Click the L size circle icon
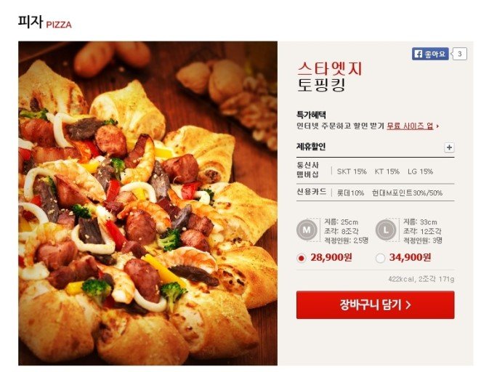This screenshot has height=372, width=481. pos(386,230)
